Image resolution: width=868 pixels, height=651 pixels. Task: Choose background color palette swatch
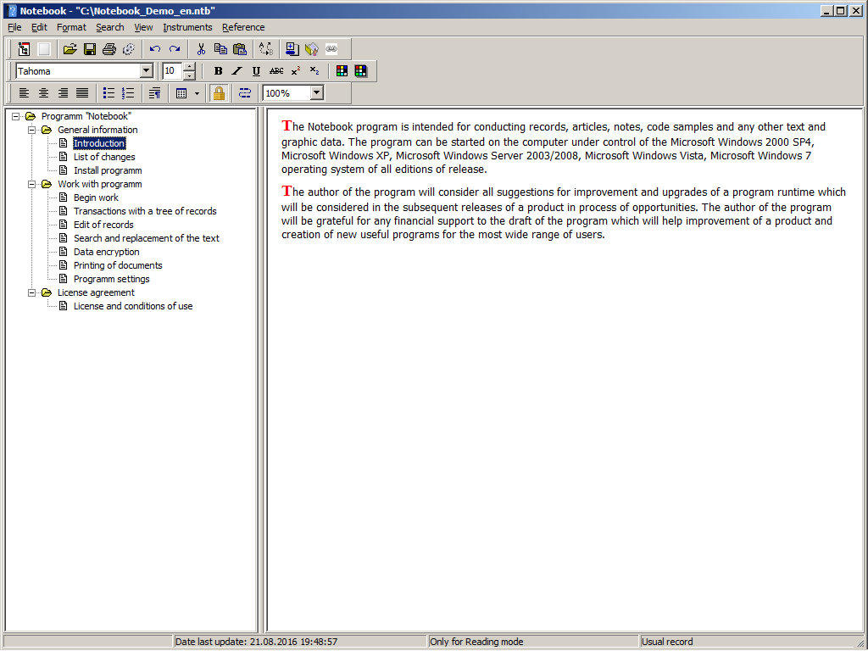pyautogui.click(x=361, y=71)
